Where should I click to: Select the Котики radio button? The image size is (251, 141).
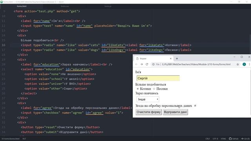138,89
